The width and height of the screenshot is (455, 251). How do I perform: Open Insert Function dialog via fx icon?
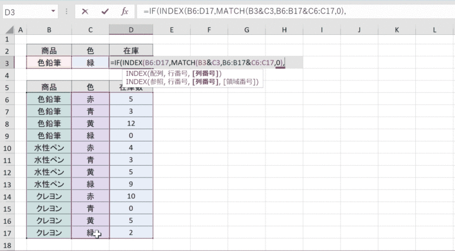point(124,11)
